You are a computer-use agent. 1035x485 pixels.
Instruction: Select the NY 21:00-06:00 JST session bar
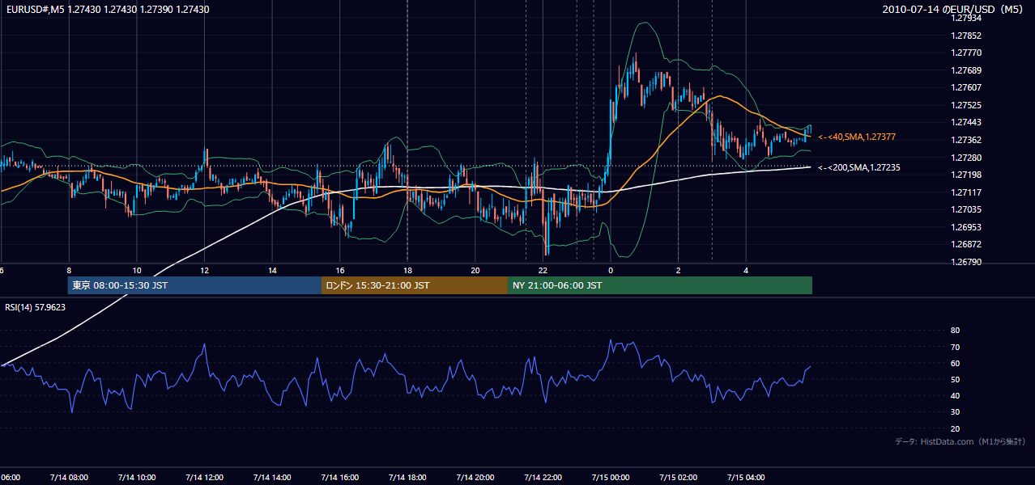660,285
